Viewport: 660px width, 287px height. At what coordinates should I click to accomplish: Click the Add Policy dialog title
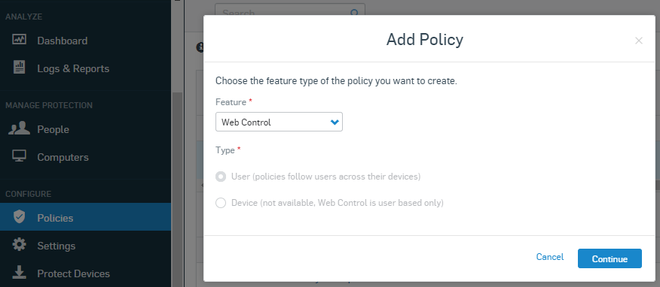pyautogui.click(x=425, y=39)
